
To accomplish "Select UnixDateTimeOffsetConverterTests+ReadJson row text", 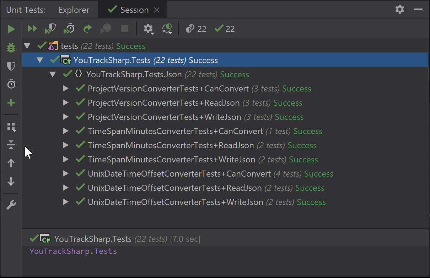I will click(x=174, y=188).
